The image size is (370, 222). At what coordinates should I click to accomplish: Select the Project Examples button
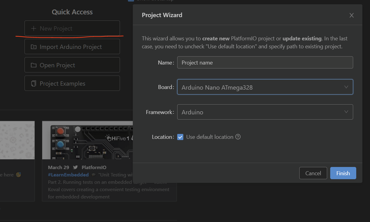[72, 83]
